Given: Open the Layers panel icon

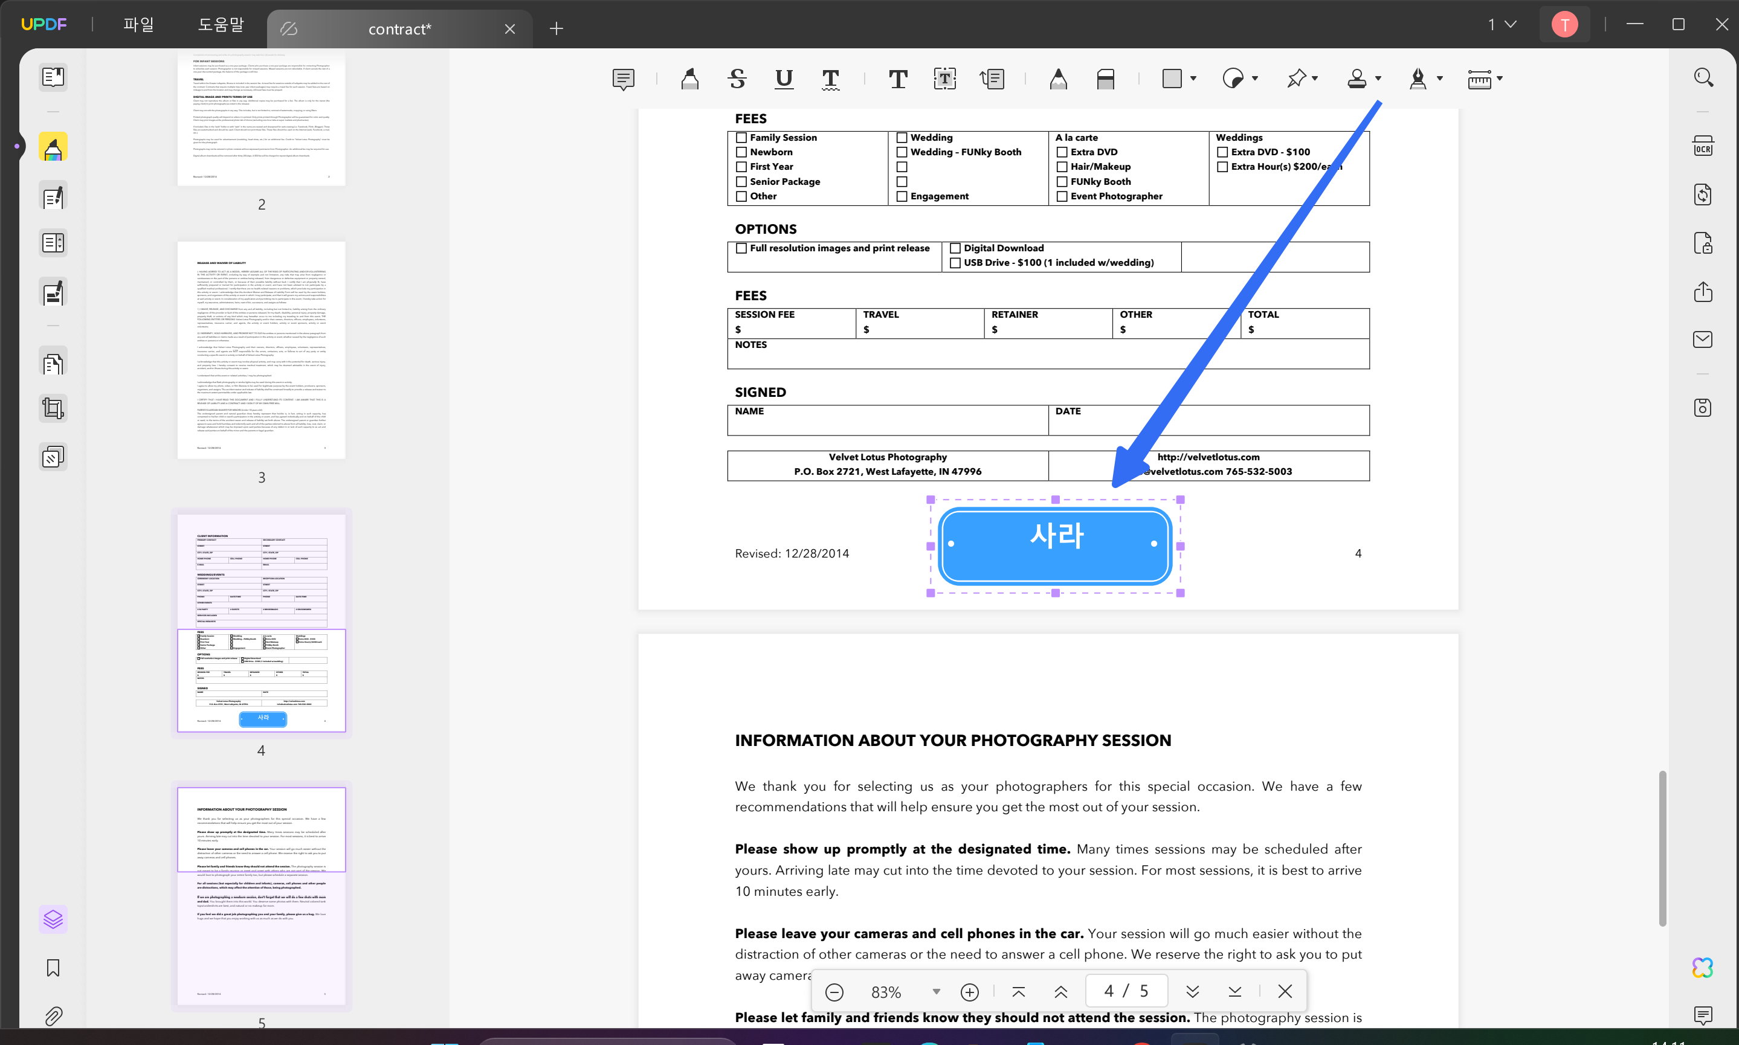Looking at the screenshot, I should click(x=53, y=919).
